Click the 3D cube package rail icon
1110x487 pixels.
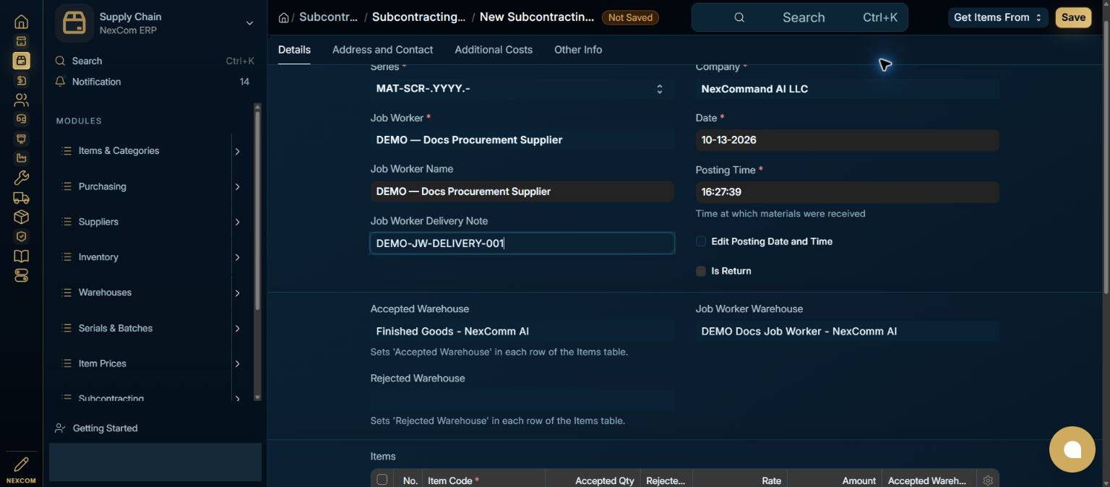pos(21,217)
